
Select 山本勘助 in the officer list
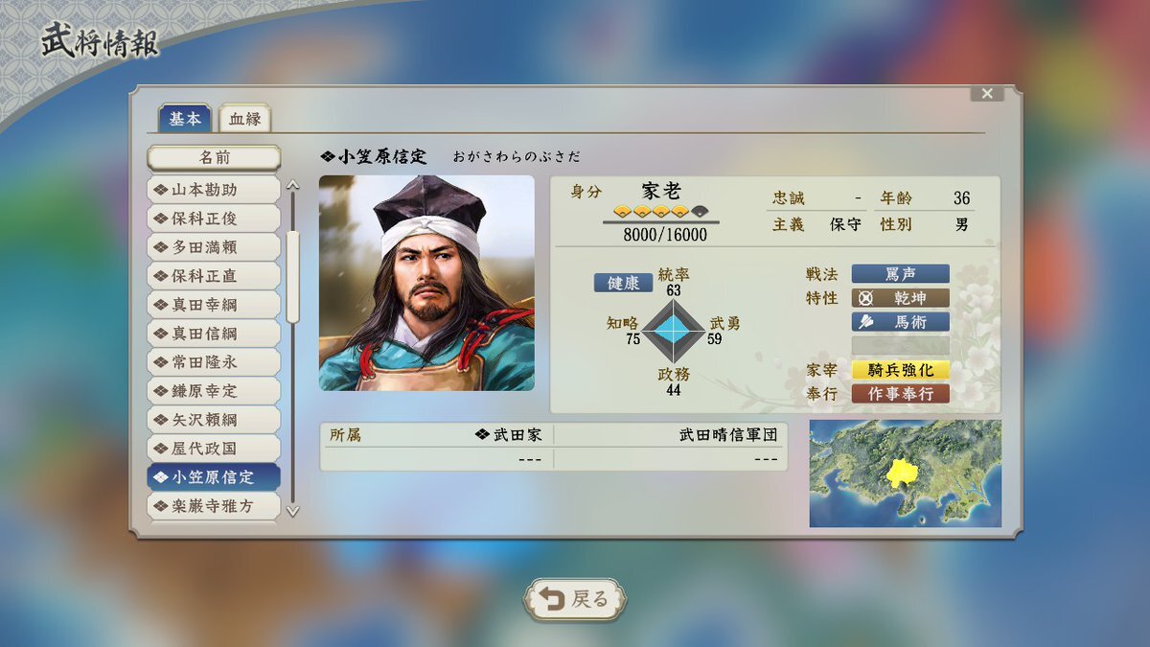[x=214, y=190]
